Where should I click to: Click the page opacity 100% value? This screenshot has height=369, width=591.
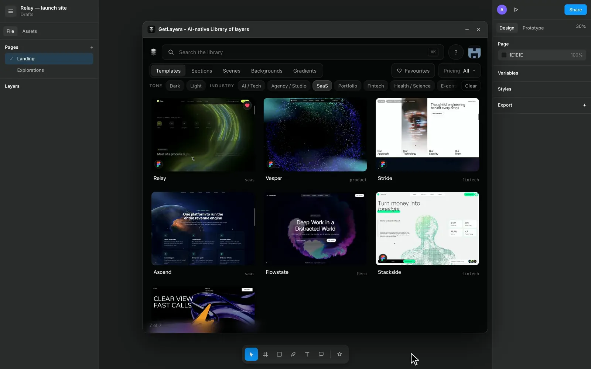576,55
